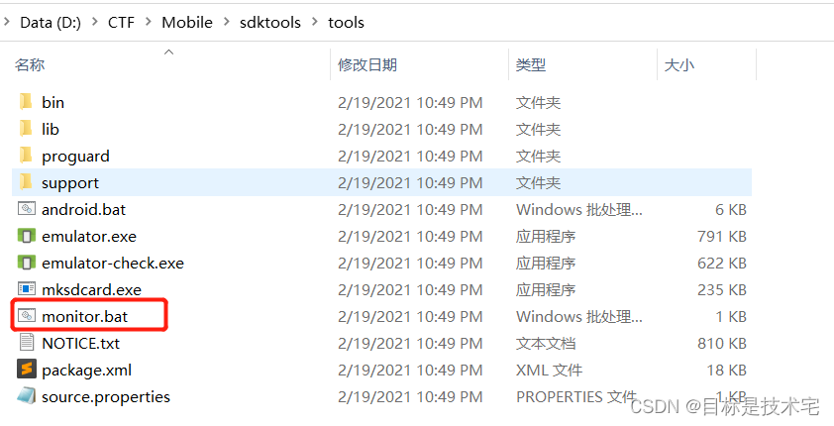Screen dimensions: 834x426
Task: Click the monitor.bat file icon
Action: (x=27, y=316)
